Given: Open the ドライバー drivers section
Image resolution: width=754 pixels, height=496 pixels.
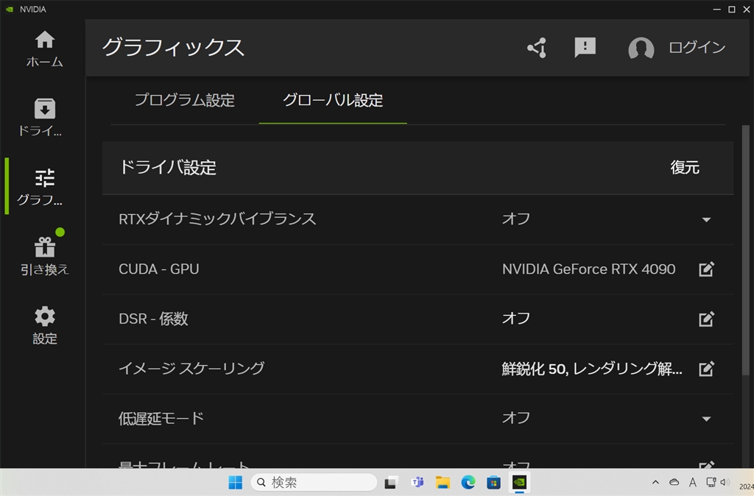Looking at the screenshot, I should click(44, 118).
